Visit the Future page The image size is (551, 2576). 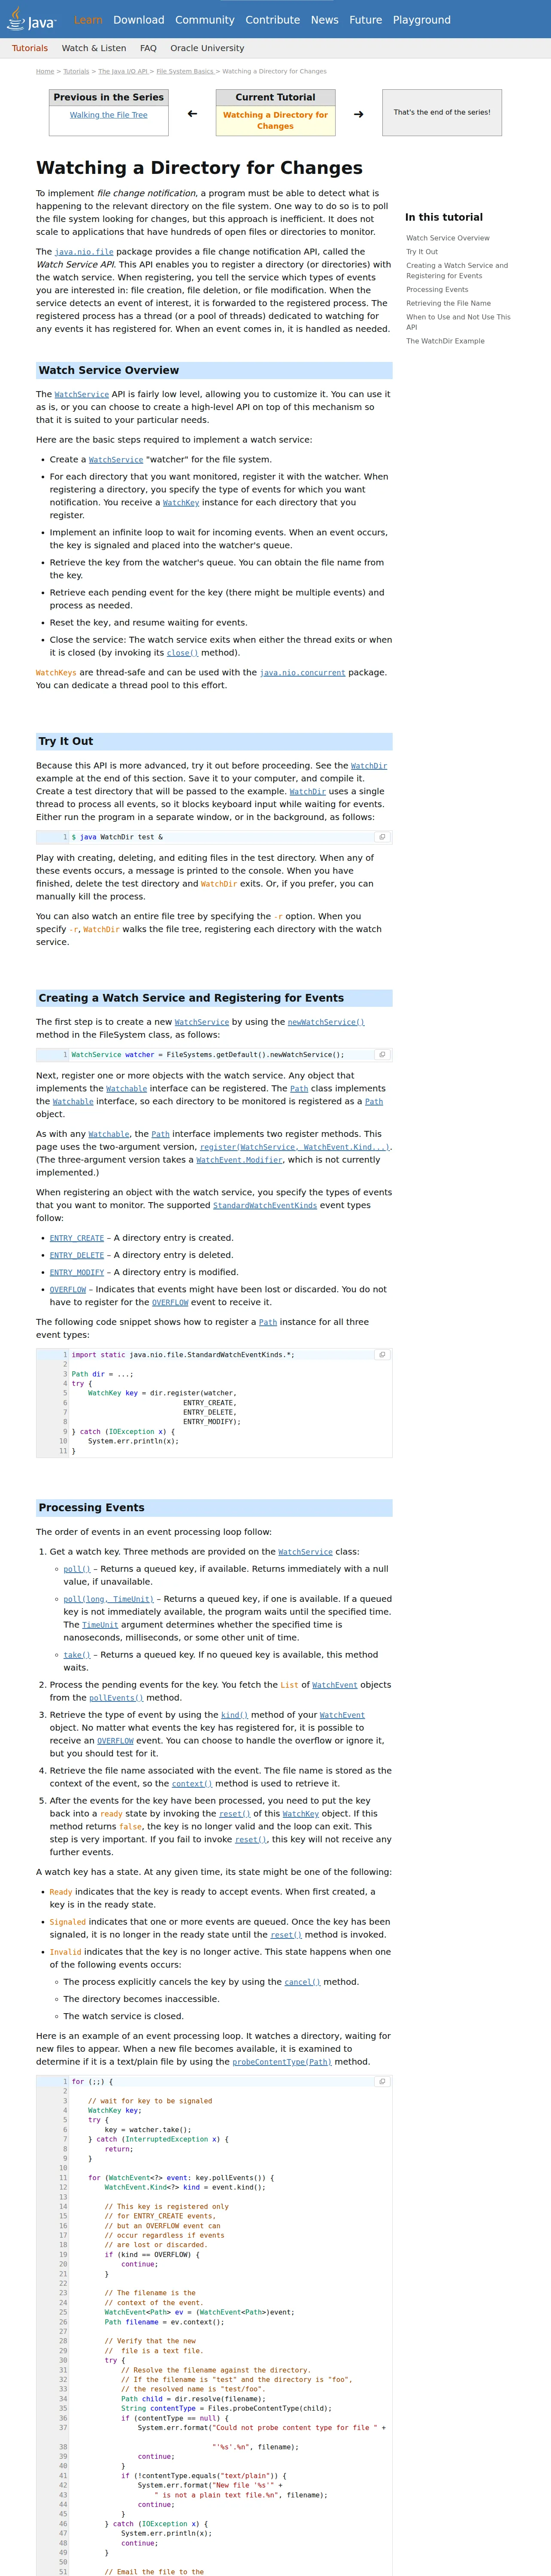pos(366,20)
